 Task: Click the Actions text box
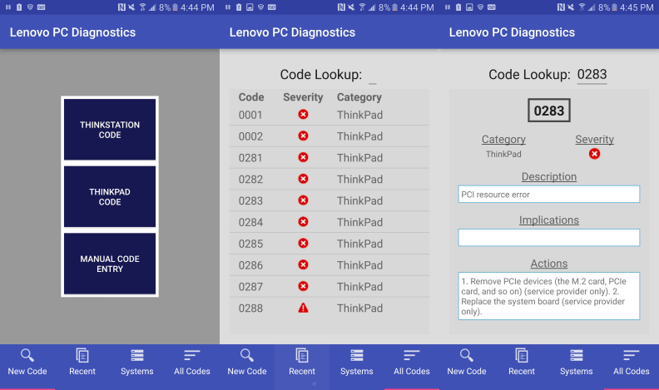[549, 296]
